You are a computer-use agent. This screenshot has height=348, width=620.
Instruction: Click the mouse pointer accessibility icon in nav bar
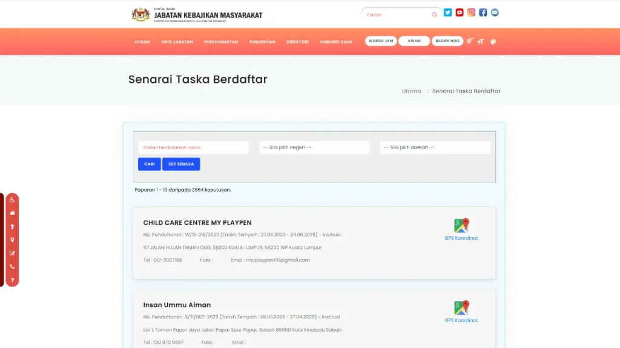click(470, 41)
